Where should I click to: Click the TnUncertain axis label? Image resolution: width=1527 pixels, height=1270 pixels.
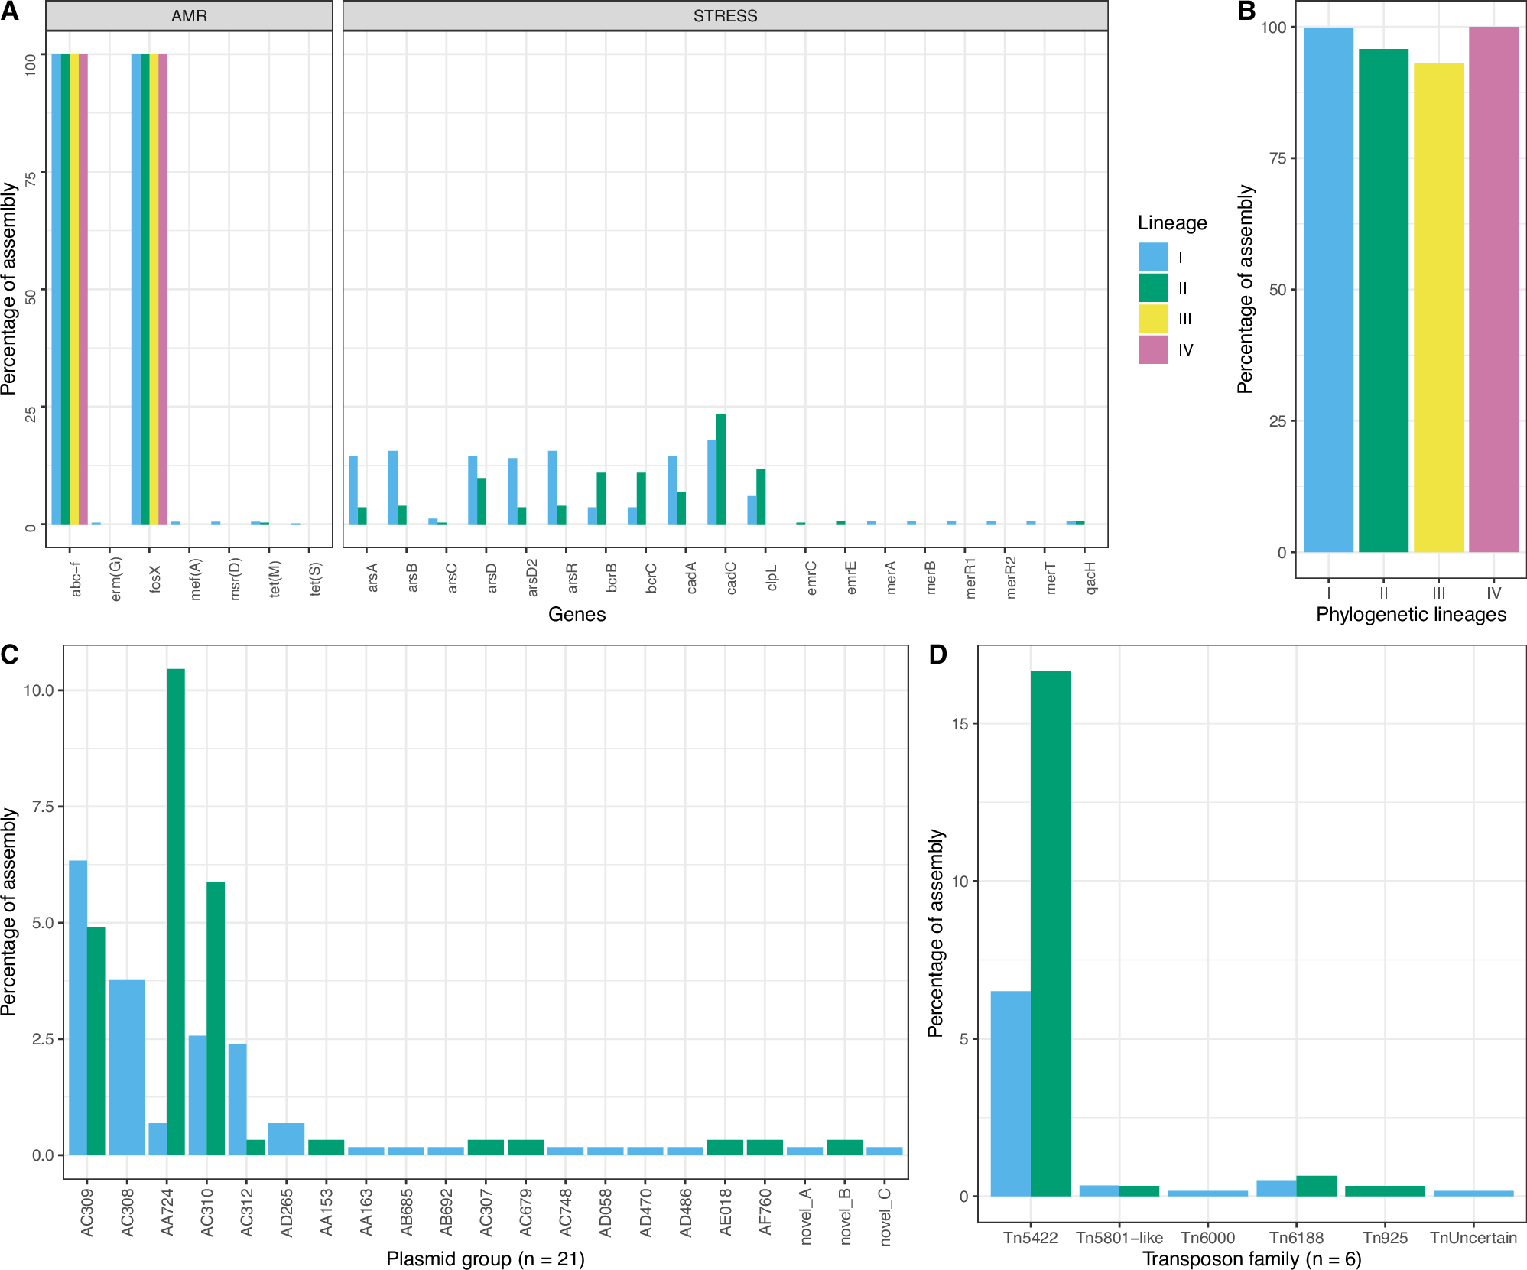1473,1238
